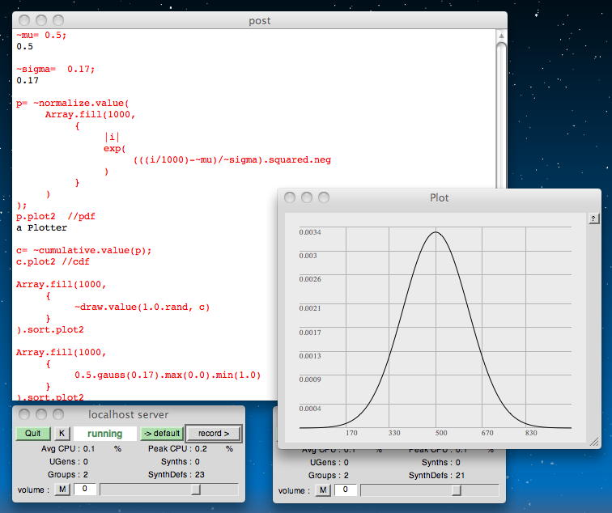Screen dimensions: 612x513
Task: Click the volume number box in localhost server
Action: (x=84, y=490)
